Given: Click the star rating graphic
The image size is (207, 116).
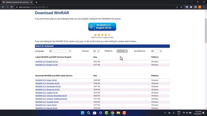Looking at the screenshot, I should [102, 35].
